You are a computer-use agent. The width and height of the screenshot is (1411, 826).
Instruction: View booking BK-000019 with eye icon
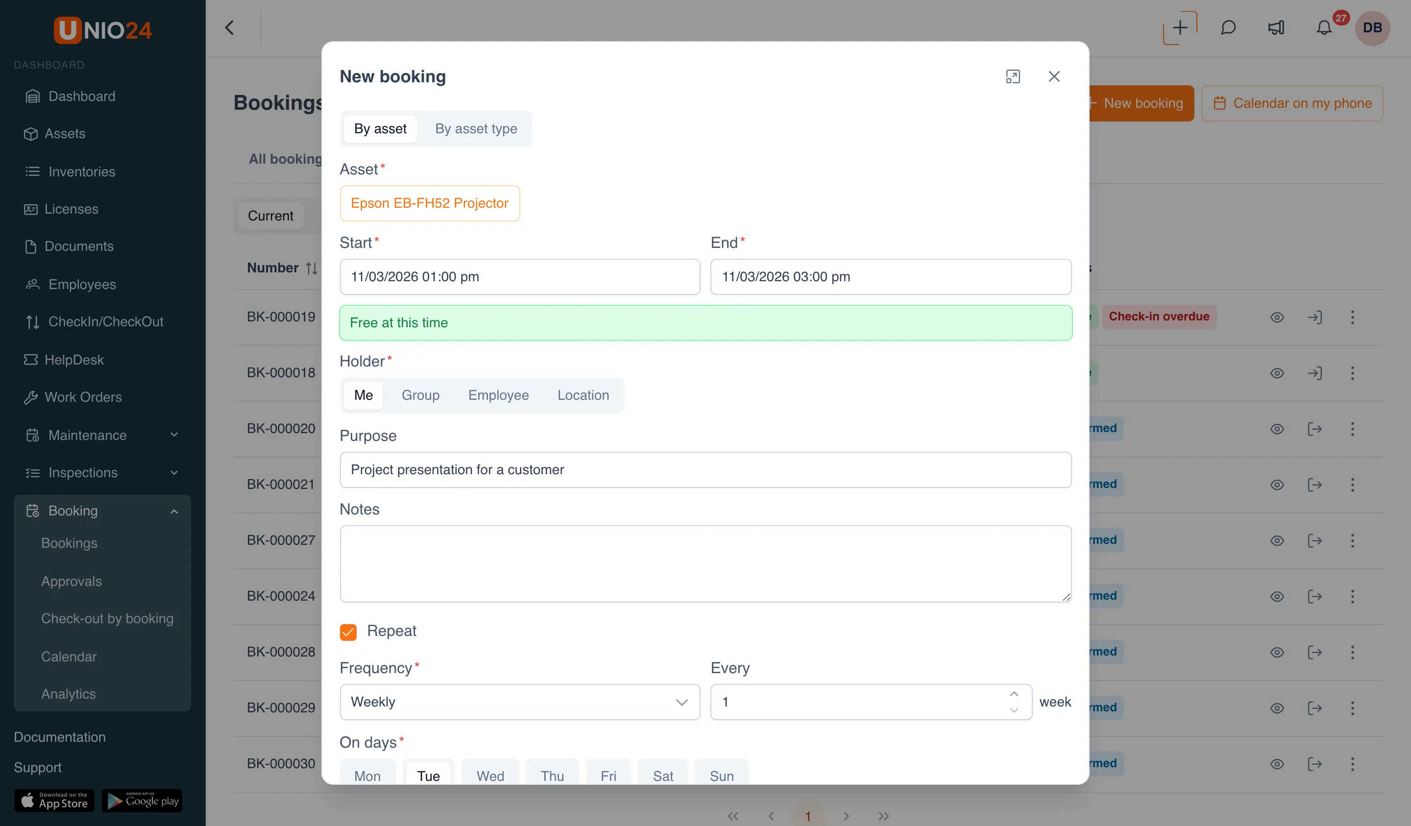point(1277,317)
